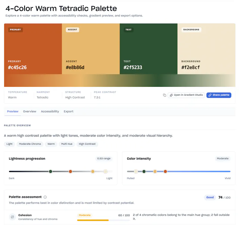
Task: Click the Cohesion target icon
Action: tap(13, 217)
